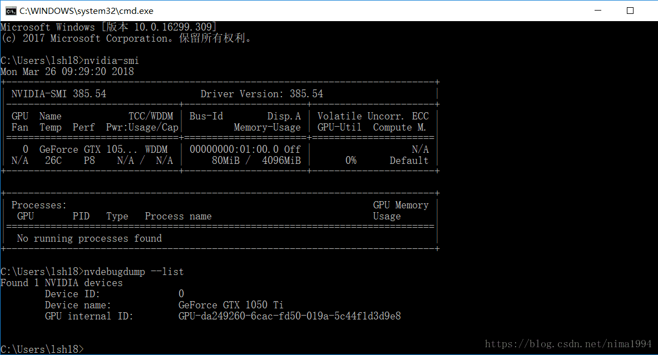The width and height of the screenshot is (658, 355).
Task: Click the performance state 'P8'
Action: pos(90,161)
